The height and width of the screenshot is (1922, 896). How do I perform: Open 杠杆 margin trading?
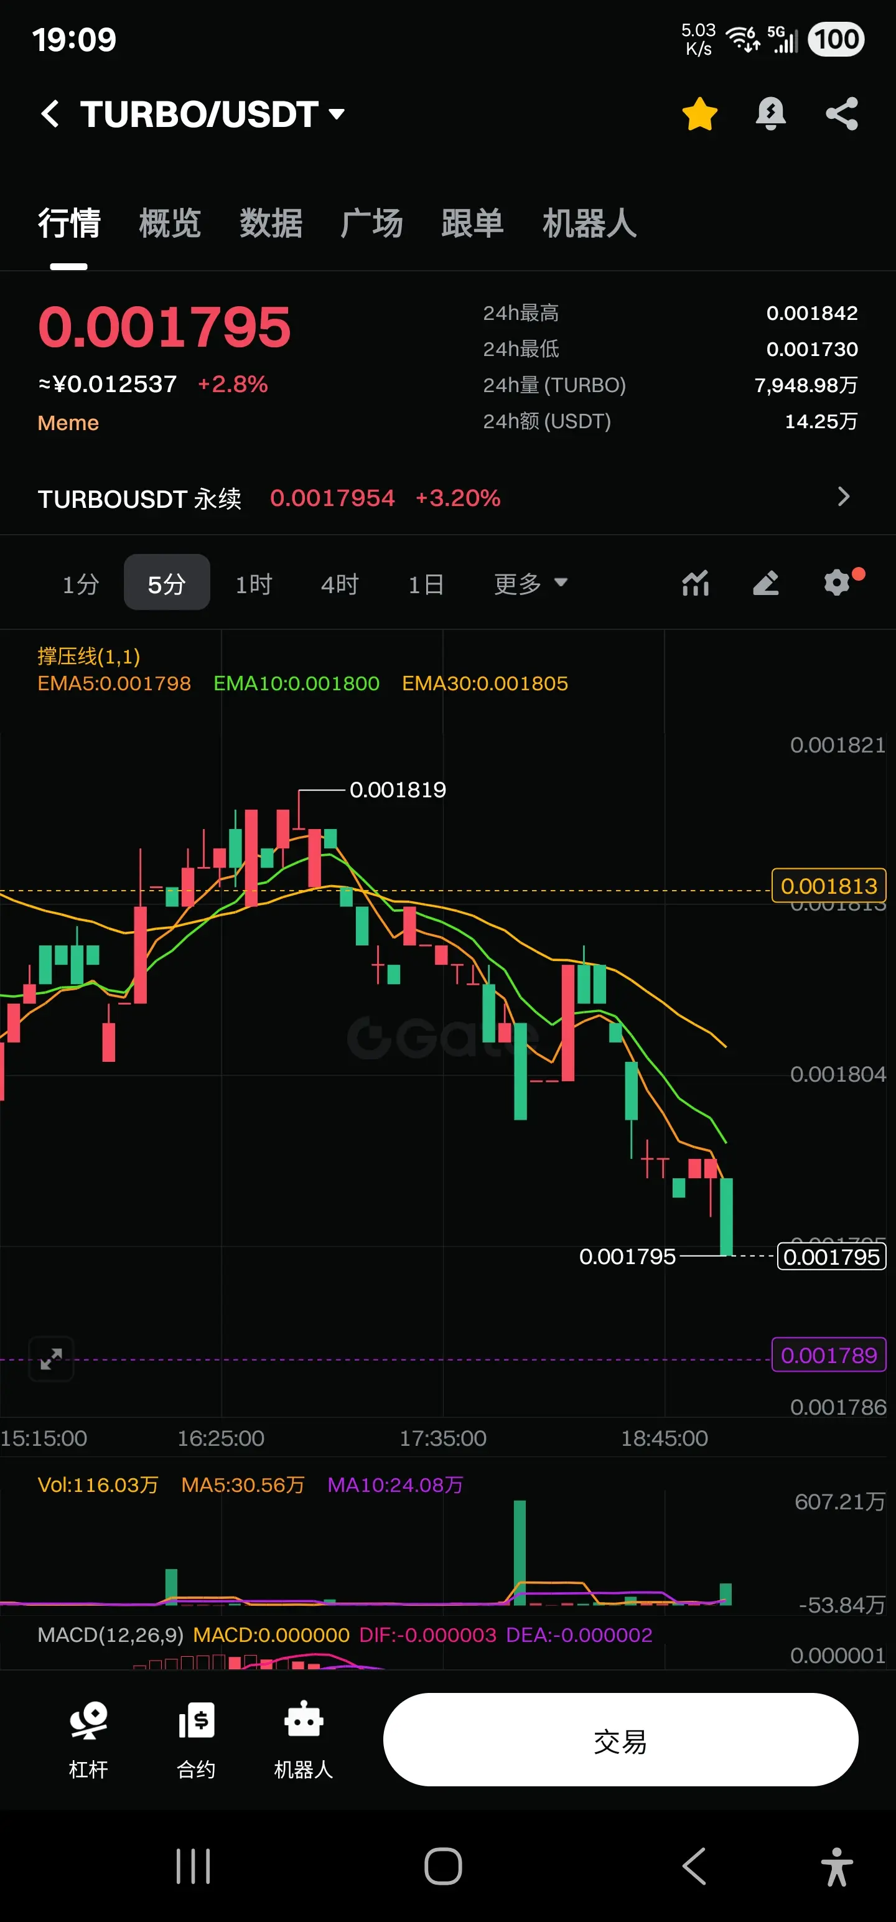pyautogui.click(x=89, y=1741)
